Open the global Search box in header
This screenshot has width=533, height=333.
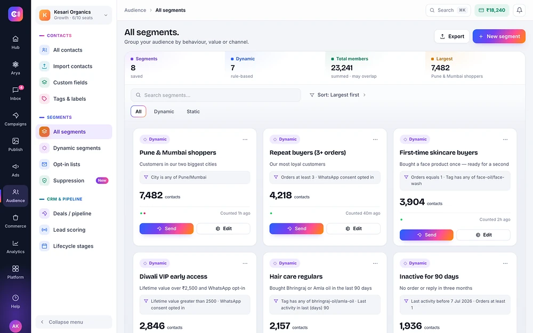[448, 10]
